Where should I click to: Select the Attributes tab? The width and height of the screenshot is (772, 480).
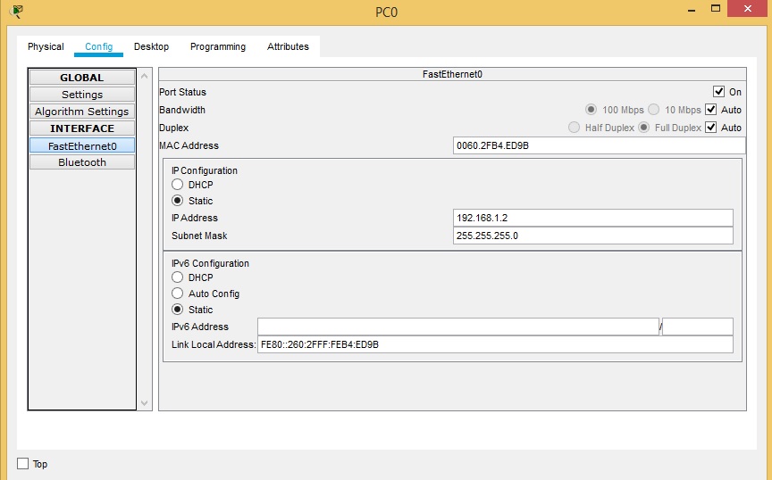point(288,46)
